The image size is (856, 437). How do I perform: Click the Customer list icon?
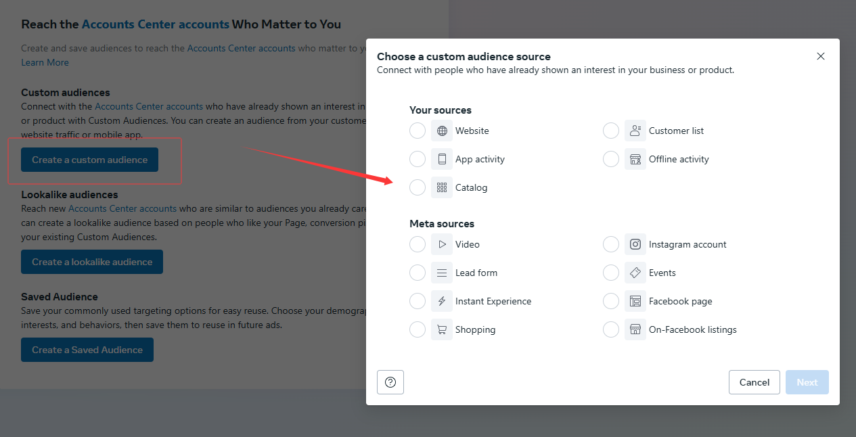(635, 131)
